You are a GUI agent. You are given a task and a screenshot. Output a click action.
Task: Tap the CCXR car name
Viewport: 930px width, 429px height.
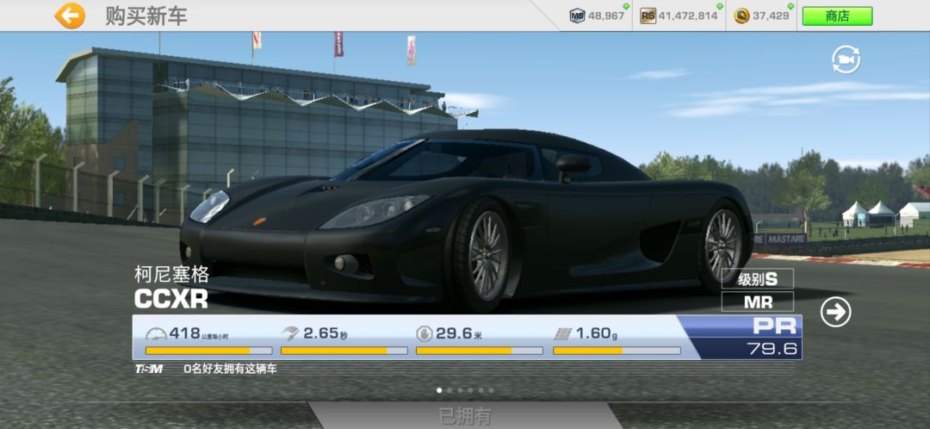[170, 299]
